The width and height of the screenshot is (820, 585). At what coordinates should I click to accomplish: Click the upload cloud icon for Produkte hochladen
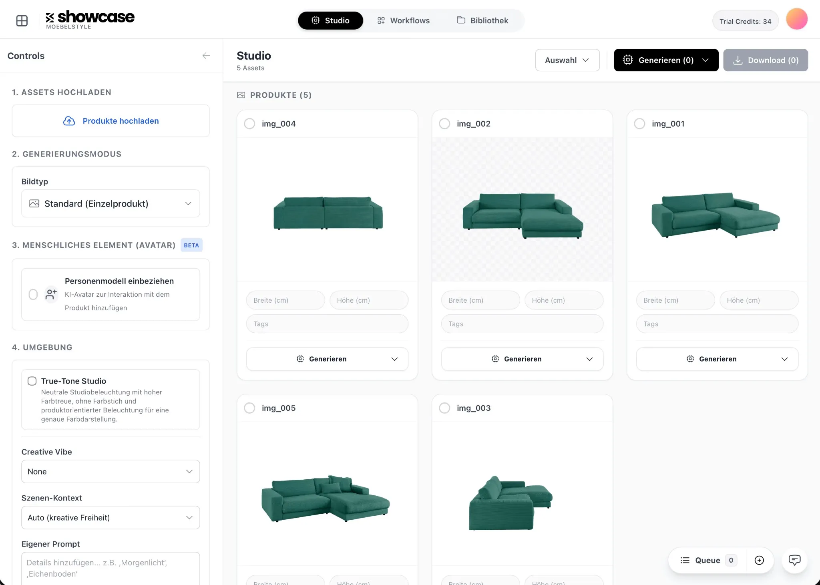click(x=69, y=121)
